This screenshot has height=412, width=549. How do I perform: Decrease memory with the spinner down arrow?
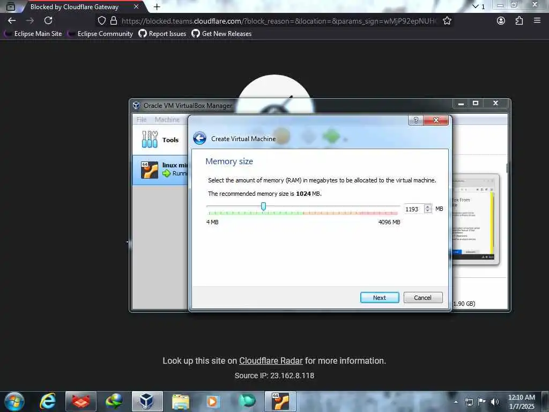click(x=427, y=211)
